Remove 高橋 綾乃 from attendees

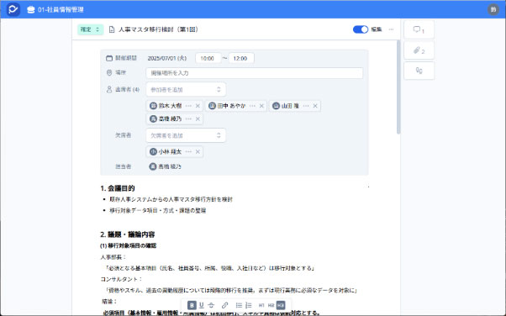pyautogui.click(x=198, y=119)
